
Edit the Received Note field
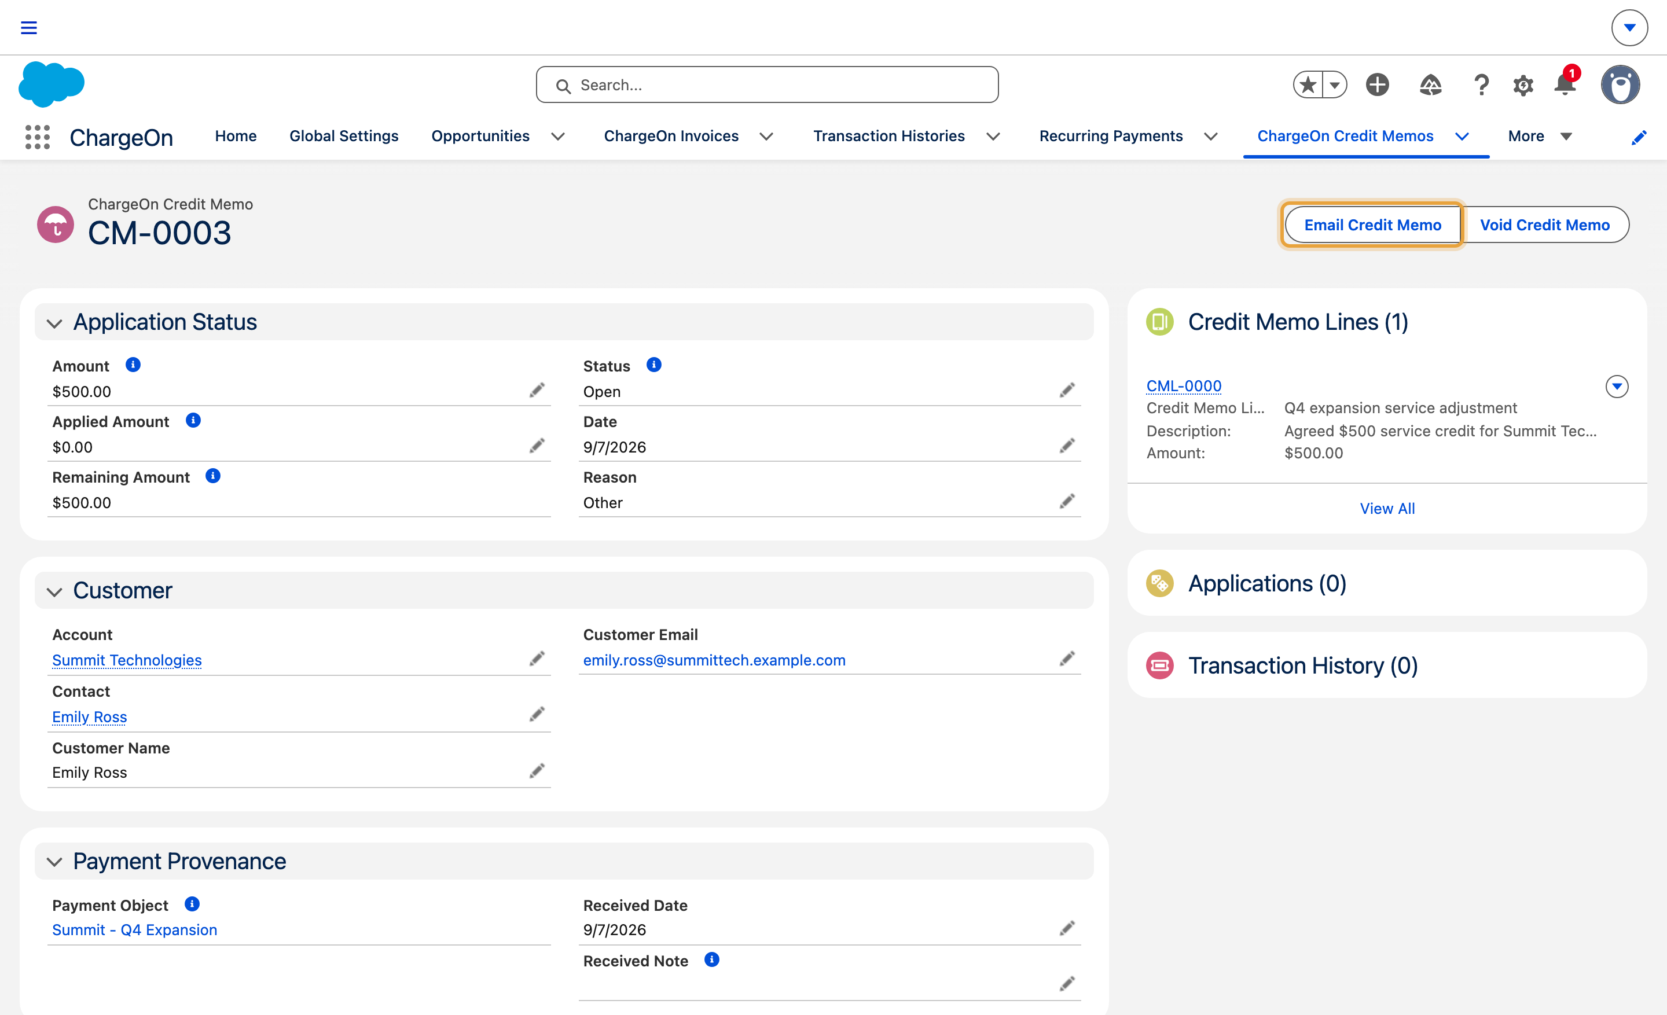click(1067, 984)
